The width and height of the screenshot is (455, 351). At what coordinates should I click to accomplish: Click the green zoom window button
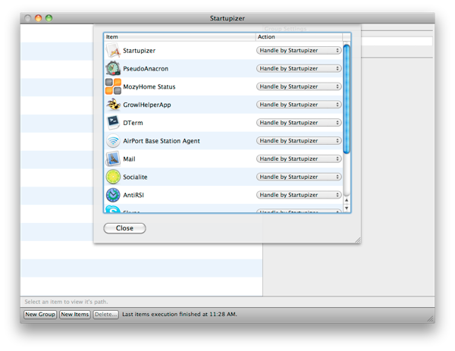pyautogui.click(x=49, y=18)
